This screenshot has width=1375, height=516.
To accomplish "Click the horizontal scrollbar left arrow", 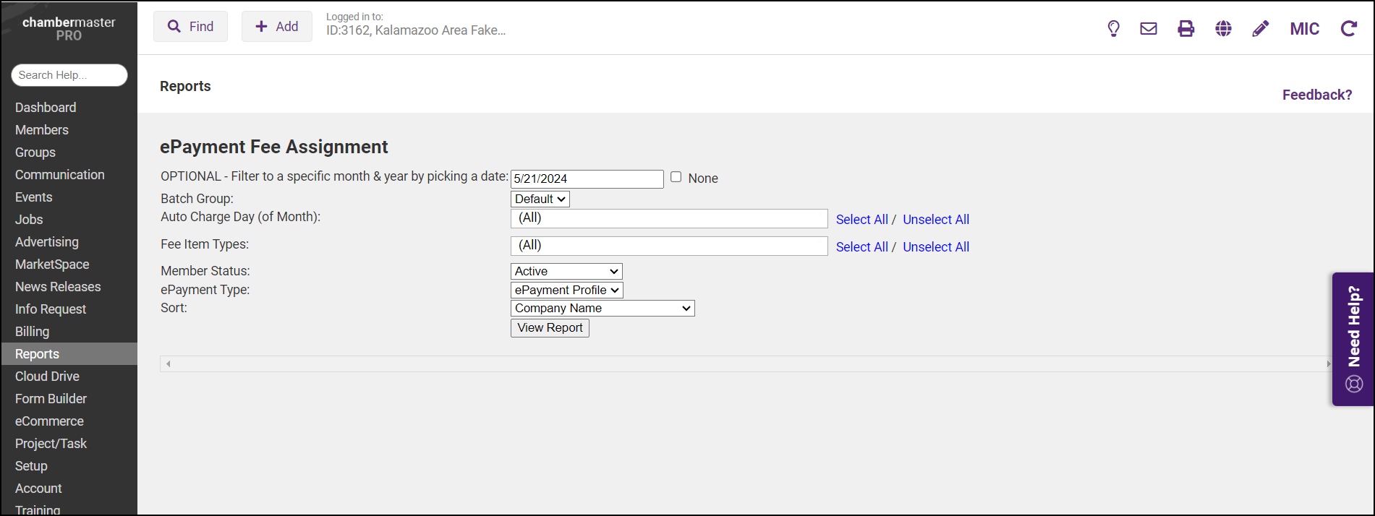I will point(168,364).
